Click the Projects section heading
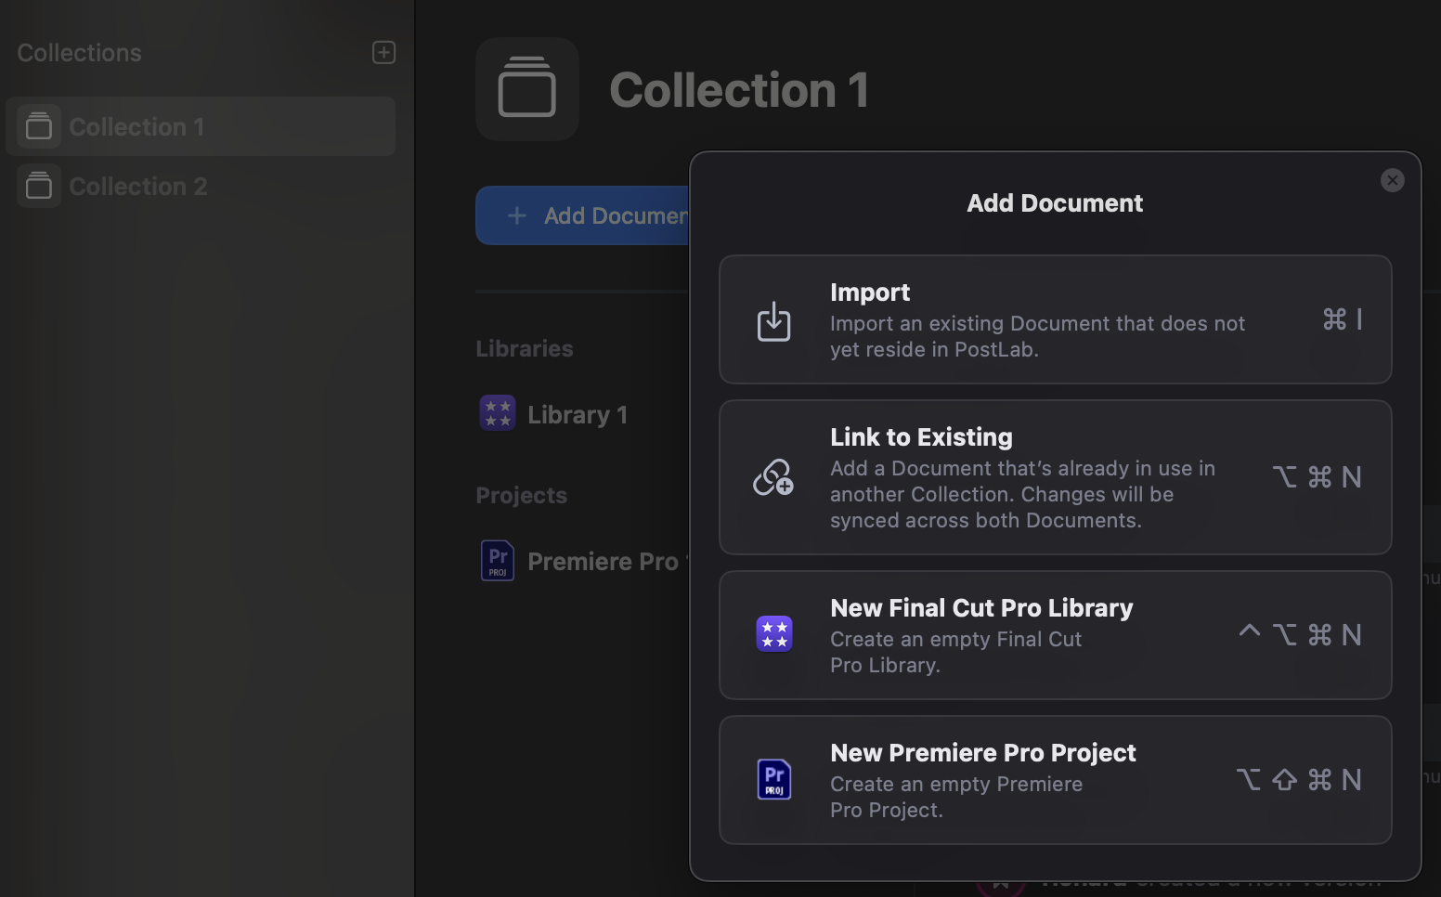This screenshot has width=1441, height=897. 521,495
